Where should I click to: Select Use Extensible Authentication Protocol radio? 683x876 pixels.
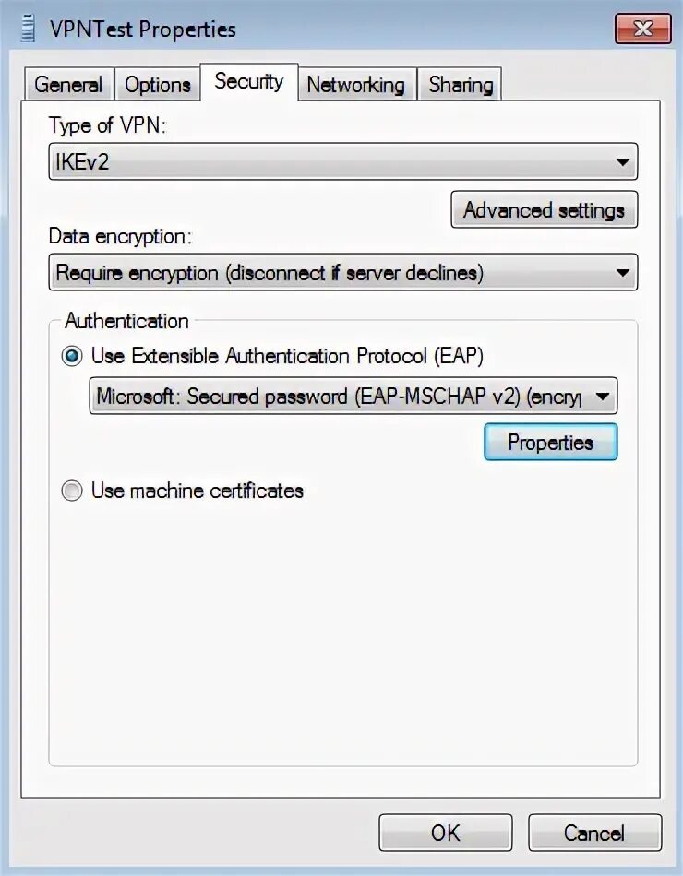(72, 356)
